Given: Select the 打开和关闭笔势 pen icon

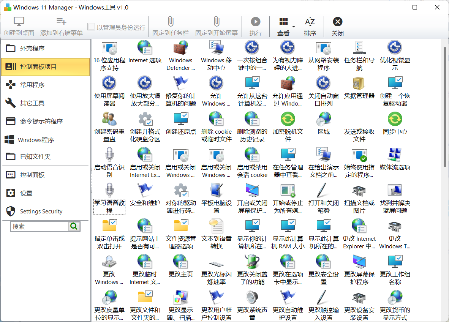Looking at the screenshot, I should 322,190.
